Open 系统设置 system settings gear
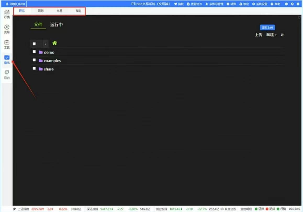 click(x=260, y=4)
